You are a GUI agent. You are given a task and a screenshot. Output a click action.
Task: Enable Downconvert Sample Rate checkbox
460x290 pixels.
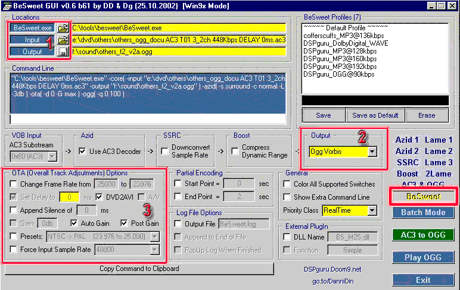pos(165,152)
